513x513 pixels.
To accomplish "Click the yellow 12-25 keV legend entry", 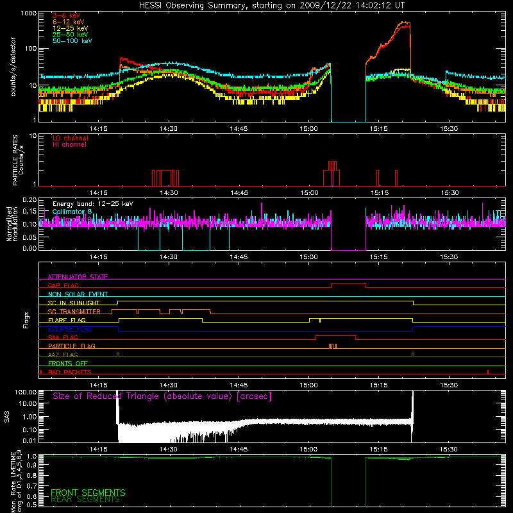I will [71, 28].
